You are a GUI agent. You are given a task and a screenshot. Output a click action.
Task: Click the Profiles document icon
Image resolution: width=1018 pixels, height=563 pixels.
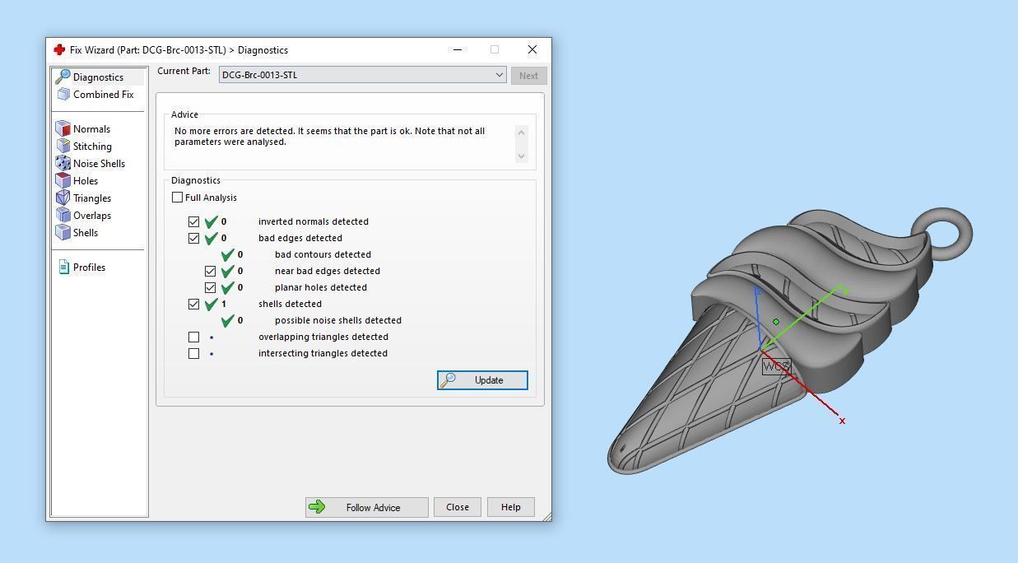click(x=64, y=267)
